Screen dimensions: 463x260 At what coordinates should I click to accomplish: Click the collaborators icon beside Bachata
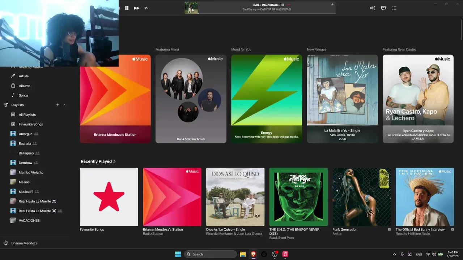point(35,143)
